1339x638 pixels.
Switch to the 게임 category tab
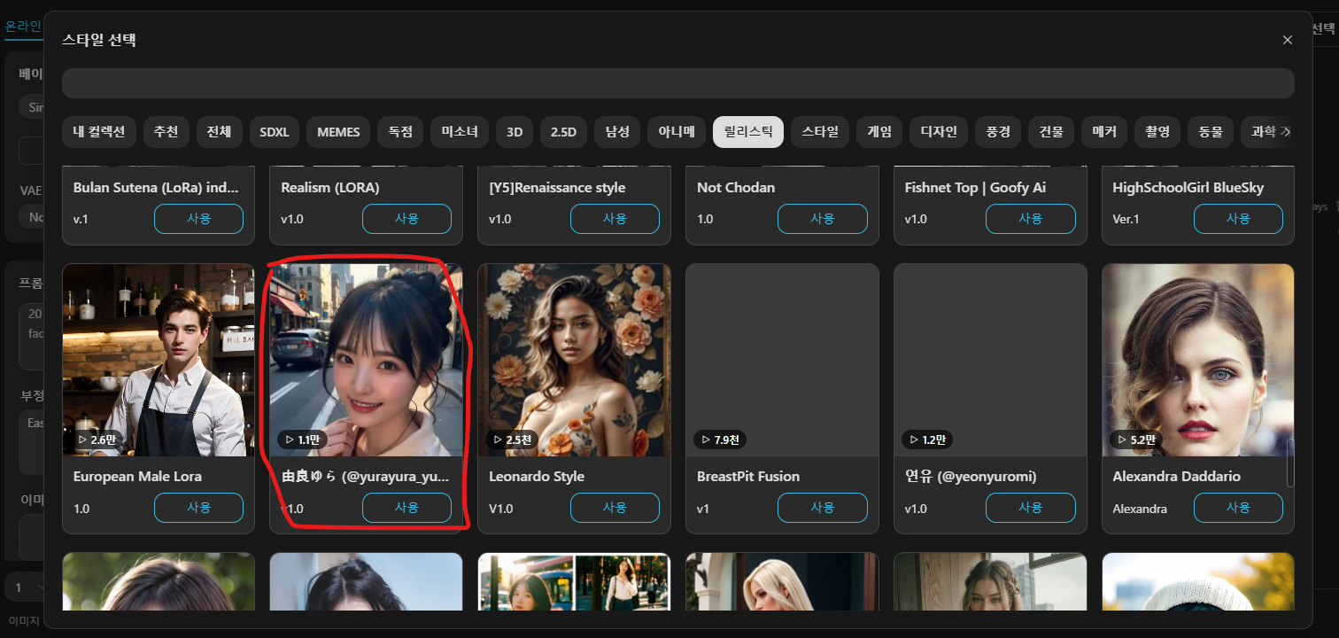[x=879, y=132]
